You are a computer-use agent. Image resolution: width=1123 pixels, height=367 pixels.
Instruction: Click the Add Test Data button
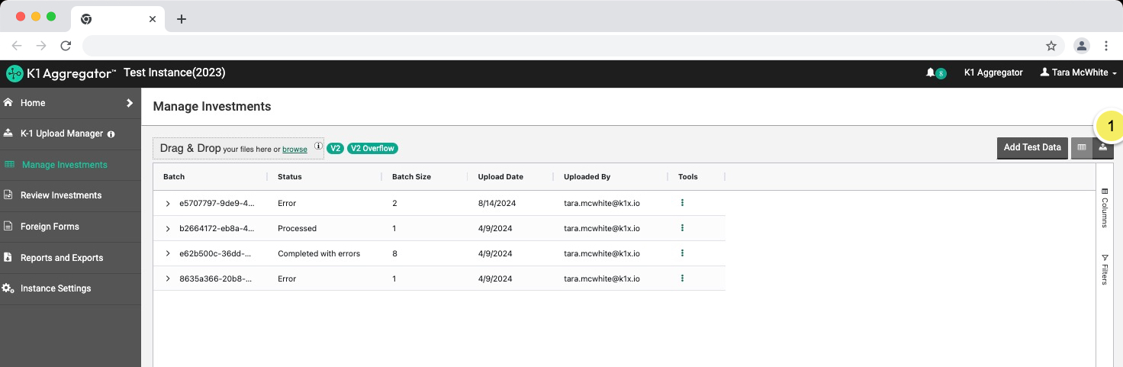click(x=1031, y=147)
